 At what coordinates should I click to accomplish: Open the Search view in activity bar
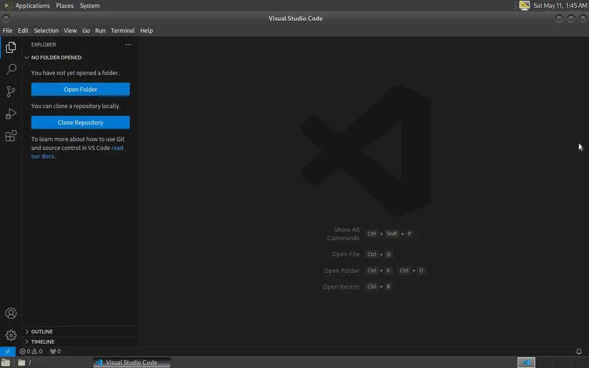tap(11, 69)
